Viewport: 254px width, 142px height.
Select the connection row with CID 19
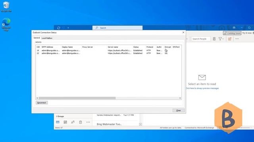pos(108,50)
